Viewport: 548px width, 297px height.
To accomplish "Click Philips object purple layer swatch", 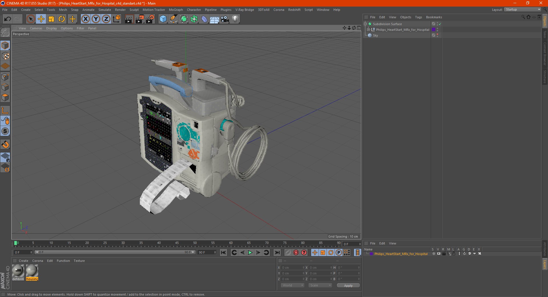I will (x=434, y=29).
